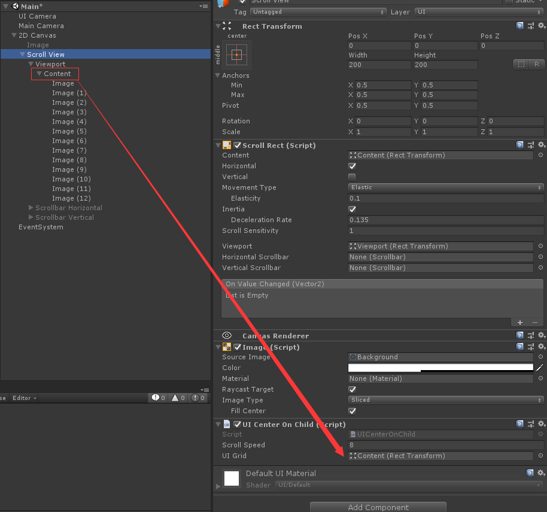The height and width of the screenshot is (512, 547).
Task: Open Rect Transform gear settings menu
Action: pyautogui.click(x=542, y=26)
